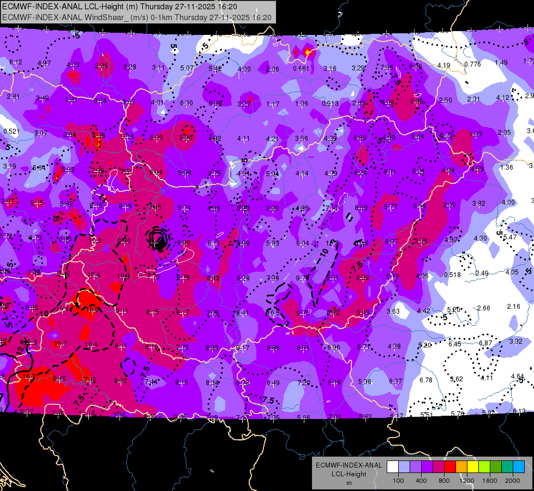Click the wind shear value 6.89
Image resolution: width=534 pixels, height=491 pixels.
tap(417, 101)
